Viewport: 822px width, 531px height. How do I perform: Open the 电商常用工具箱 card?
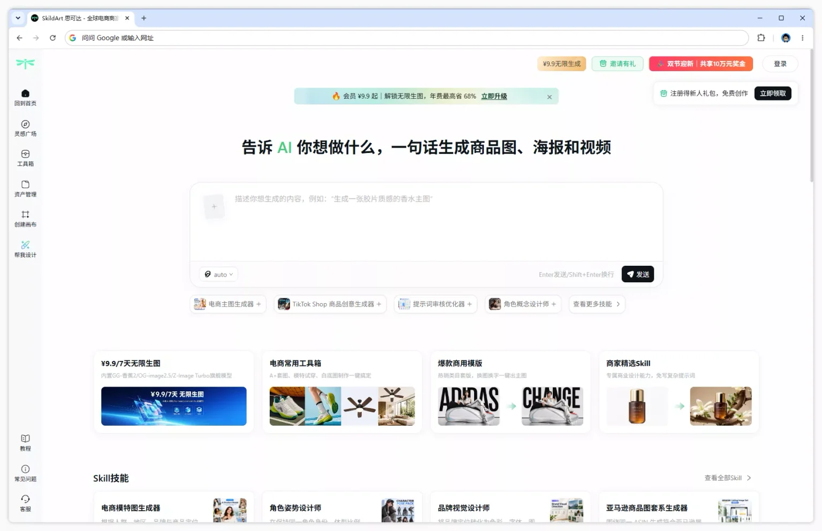click(x=342, y=392)
